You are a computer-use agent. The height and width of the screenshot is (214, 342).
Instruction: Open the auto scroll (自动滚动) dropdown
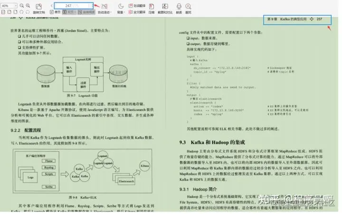pyautogui.click(x=104, y=9)
